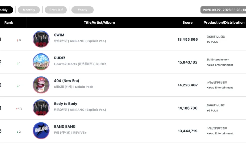Viewport: 246px width, 144px height.
Task: Click the up-6 rank change indicator
Action: click(19, 40)
